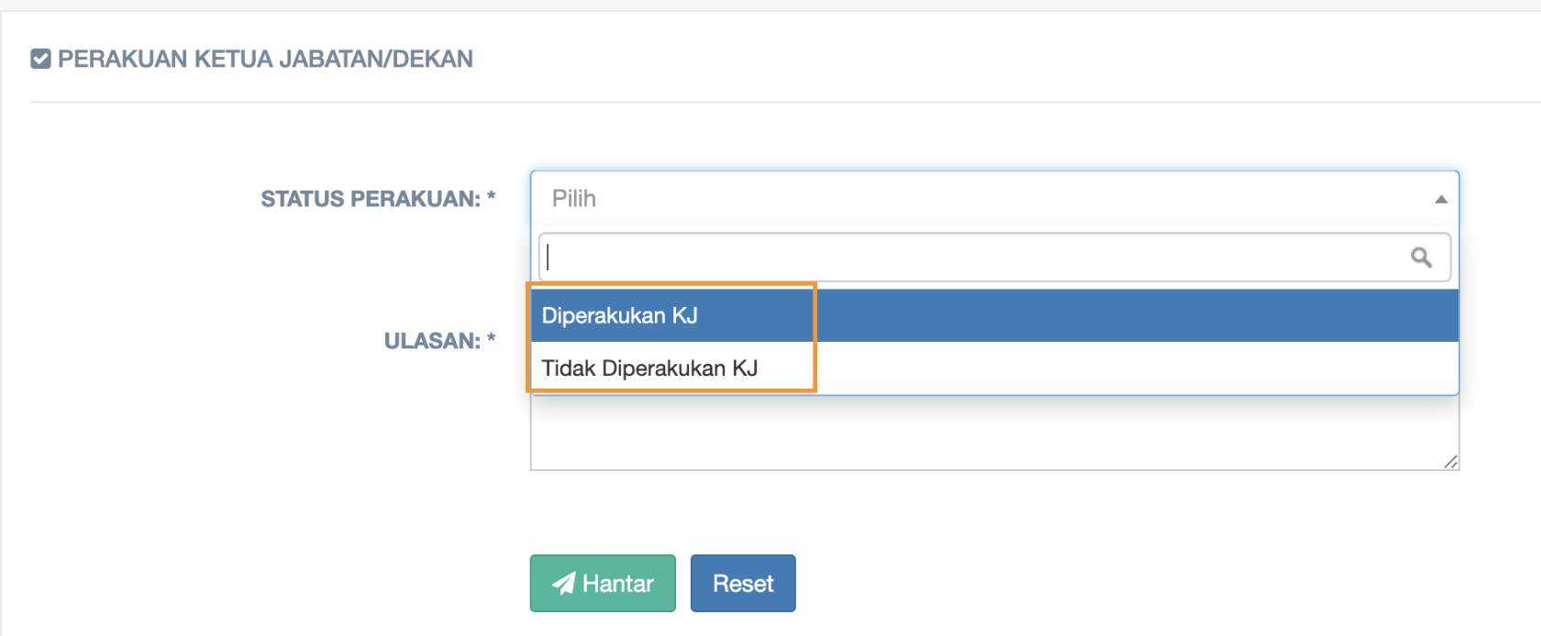
Task: Focus the dropdown search text box
Action: 994,258
